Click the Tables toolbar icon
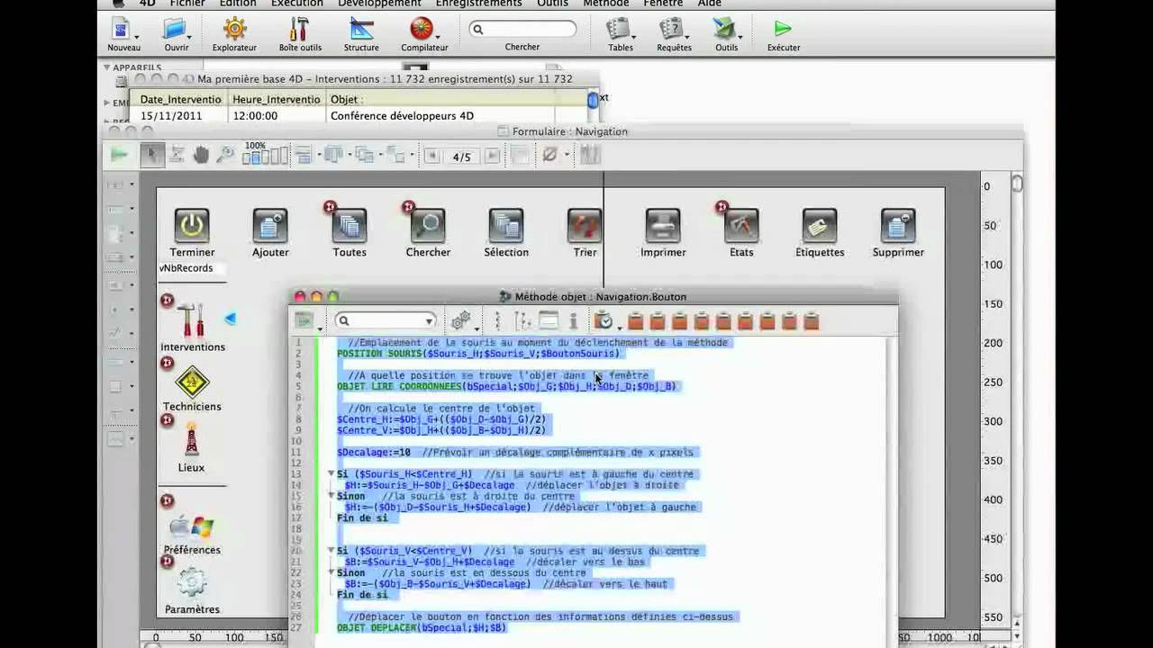 618,30
